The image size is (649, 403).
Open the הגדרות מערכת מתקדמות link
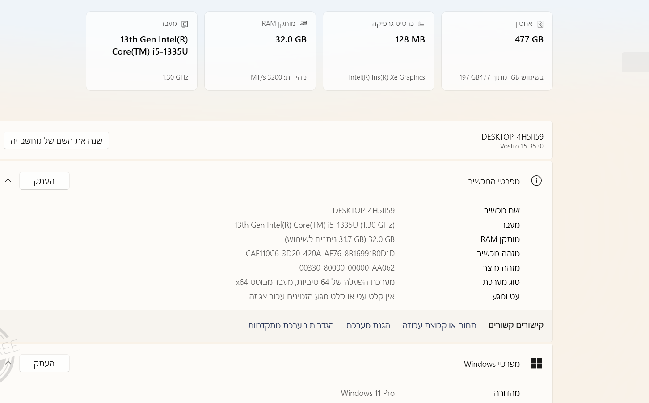pyautogui.click(x=291, y=326)
